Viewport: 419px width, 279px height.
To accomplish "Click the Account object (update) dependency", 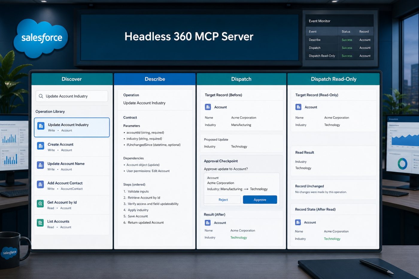I will point(143,165).
